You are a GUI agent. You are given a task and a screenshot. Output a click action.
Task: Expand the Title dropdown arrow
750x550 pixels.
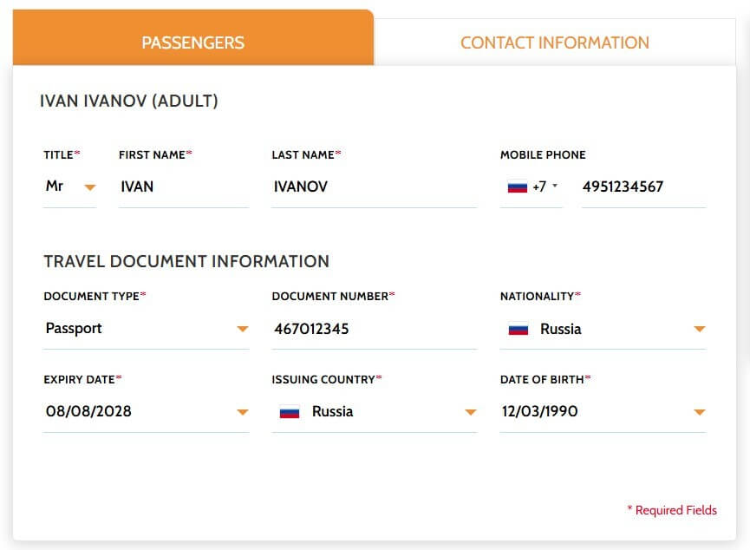90,187
